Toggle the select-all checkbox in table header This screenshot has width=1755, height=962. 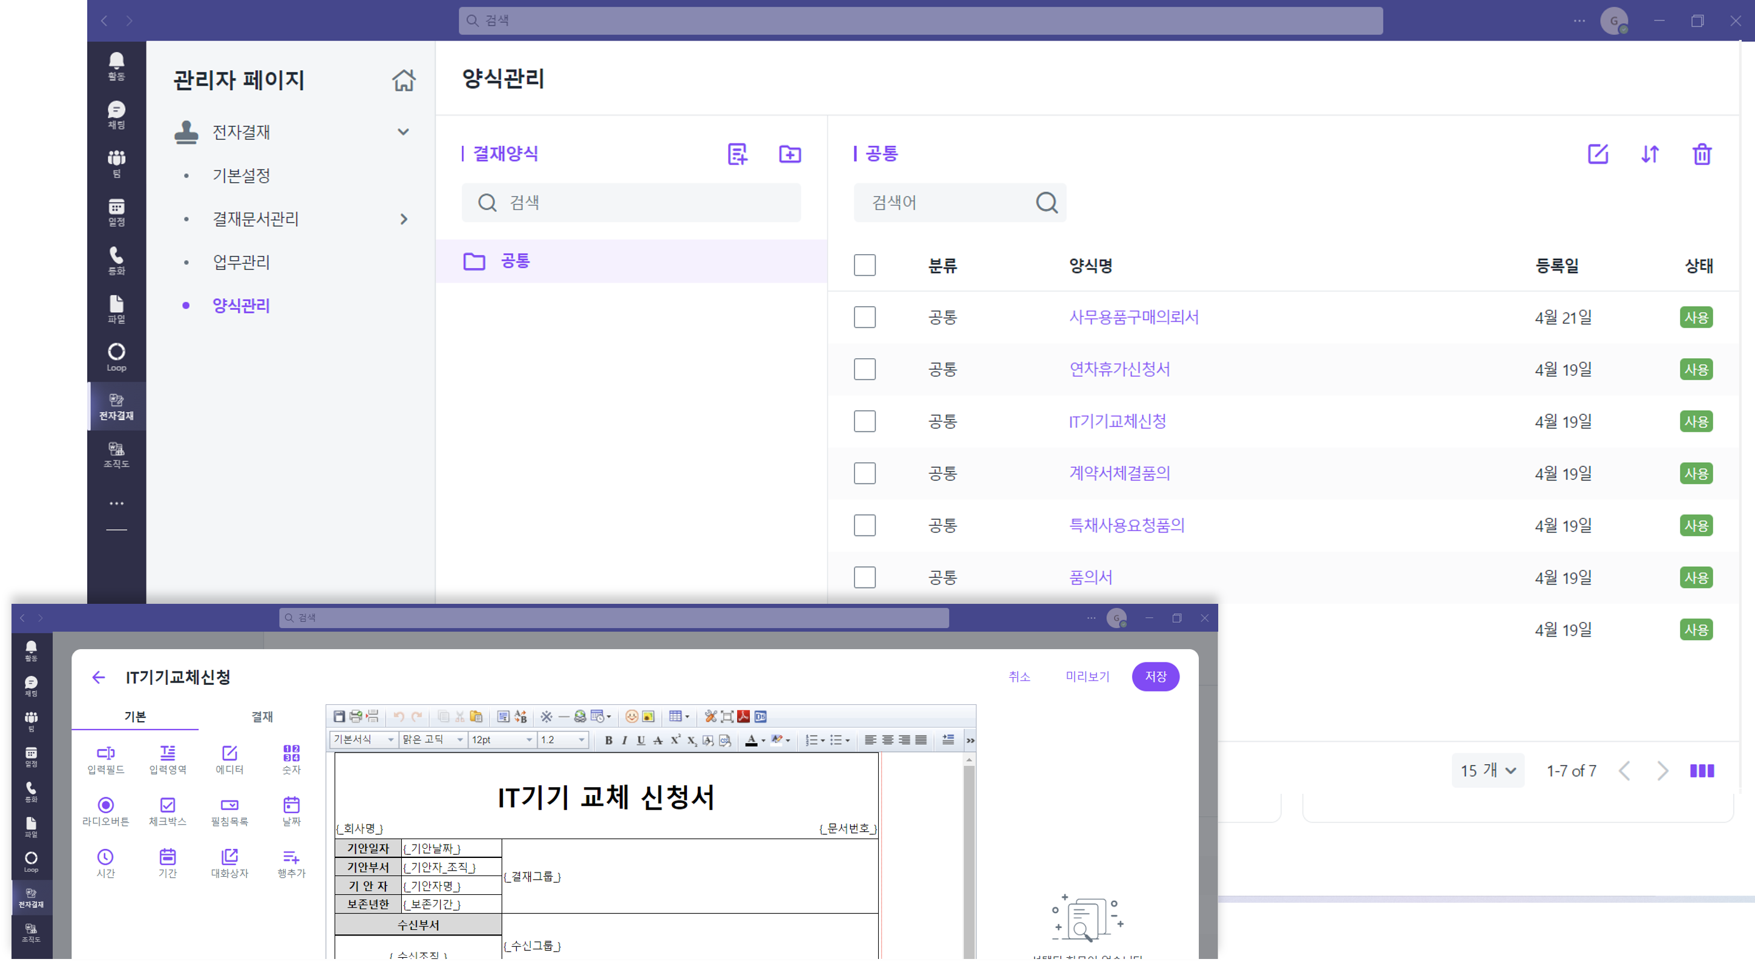pos(865,265)
